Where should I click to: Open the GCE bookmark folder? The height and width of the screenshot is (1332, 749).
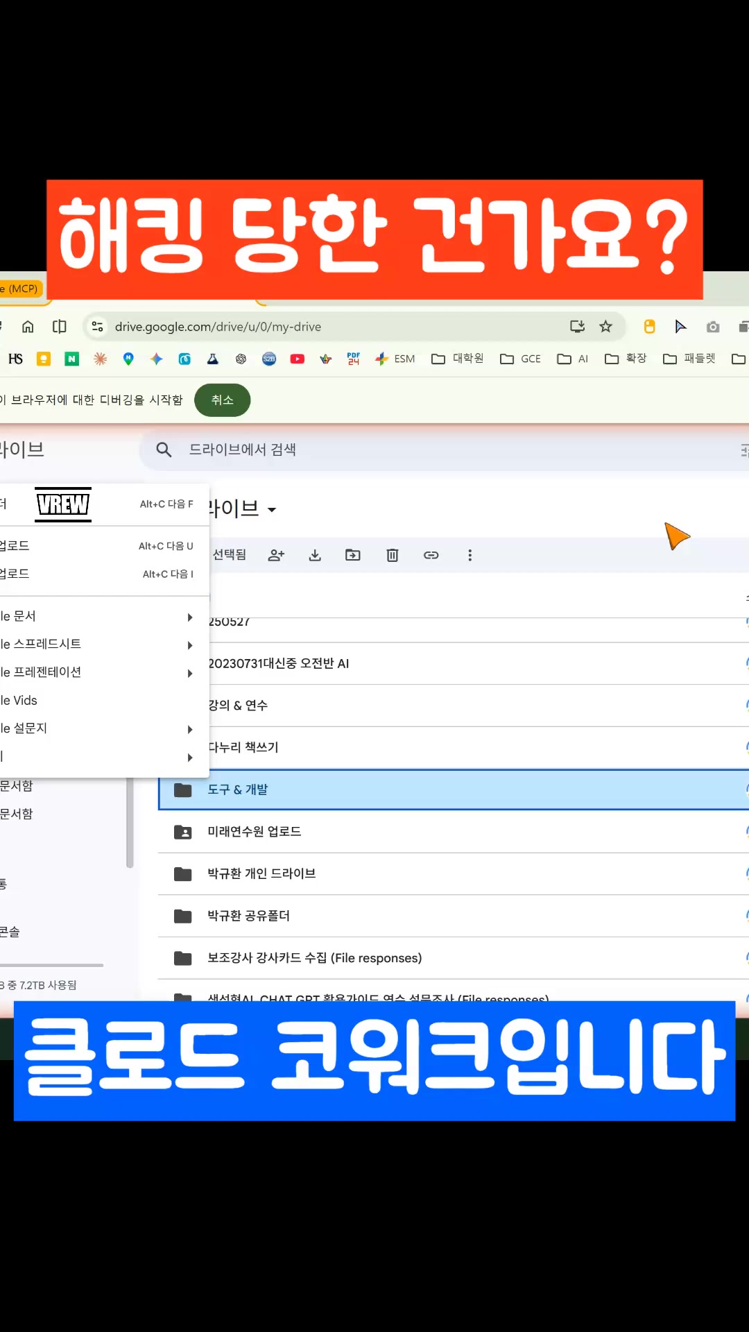click(520, 359)
